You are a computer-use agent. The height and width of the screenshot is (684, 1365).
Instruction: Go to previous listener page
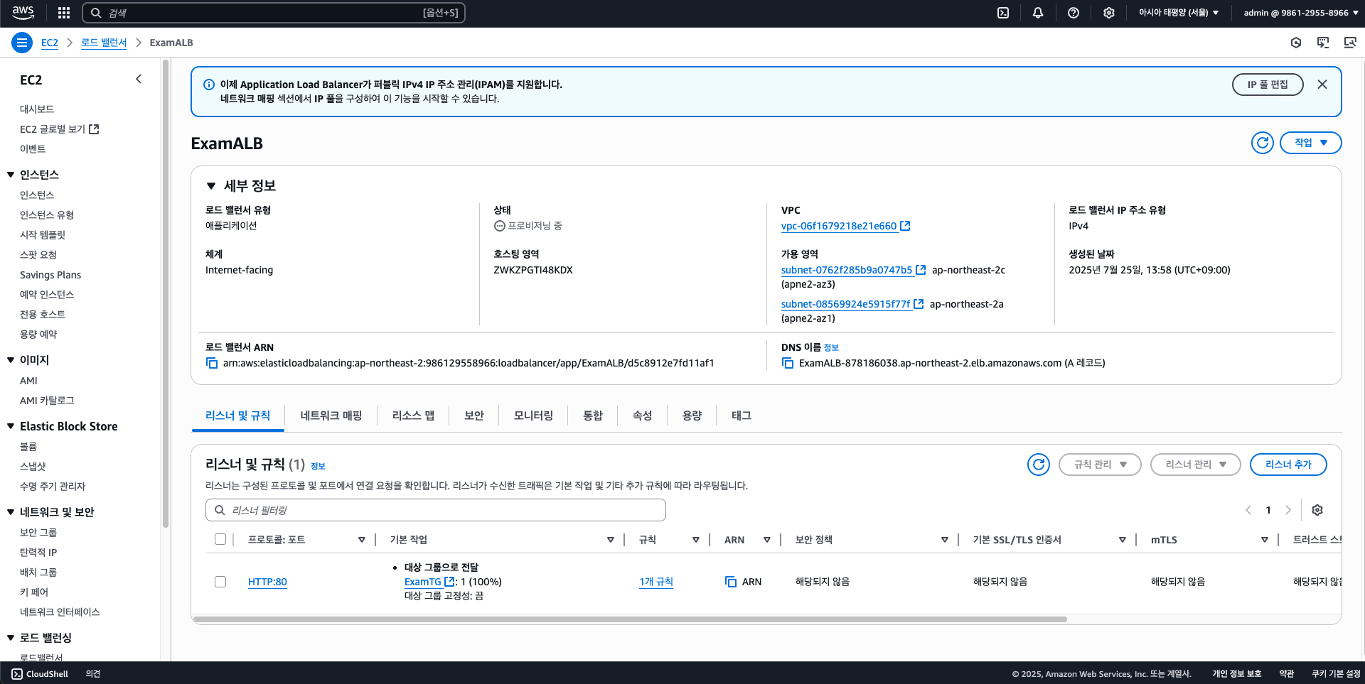1248,510
